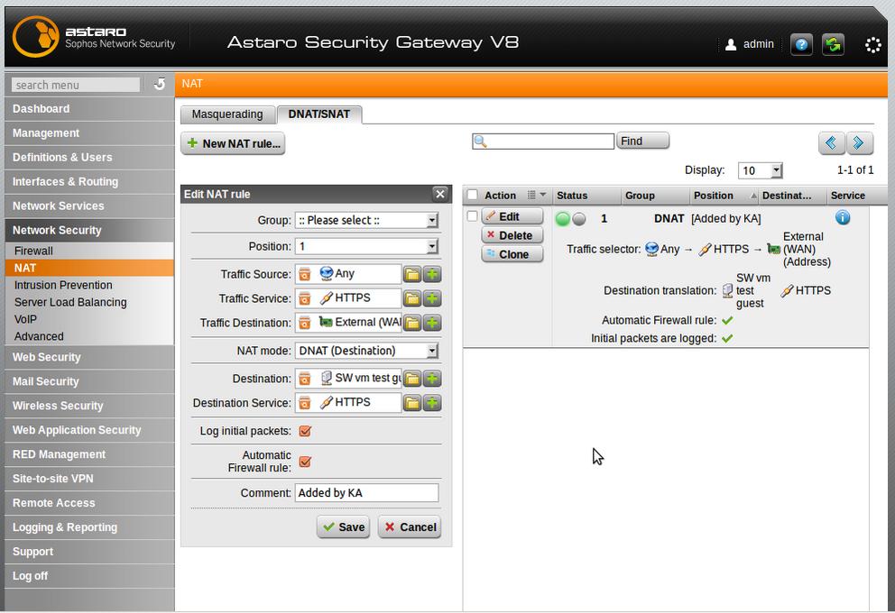Screen dimensions: 895x613
Task: Open the Position dropdown
Action: coord(366,246)
